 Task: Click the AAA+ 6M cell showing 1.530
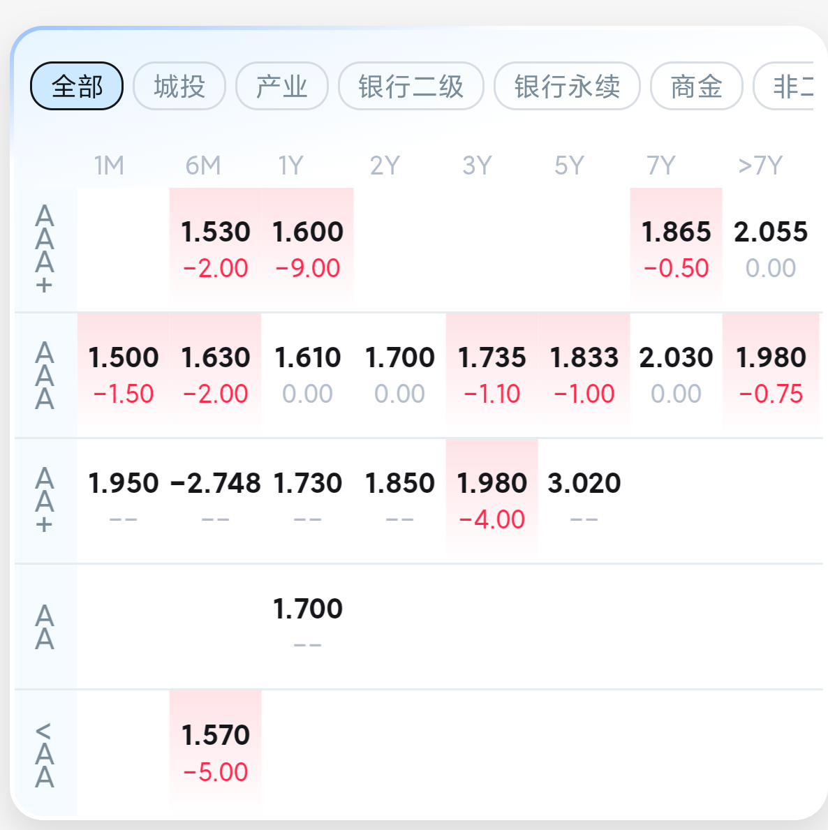click(215, 249)
